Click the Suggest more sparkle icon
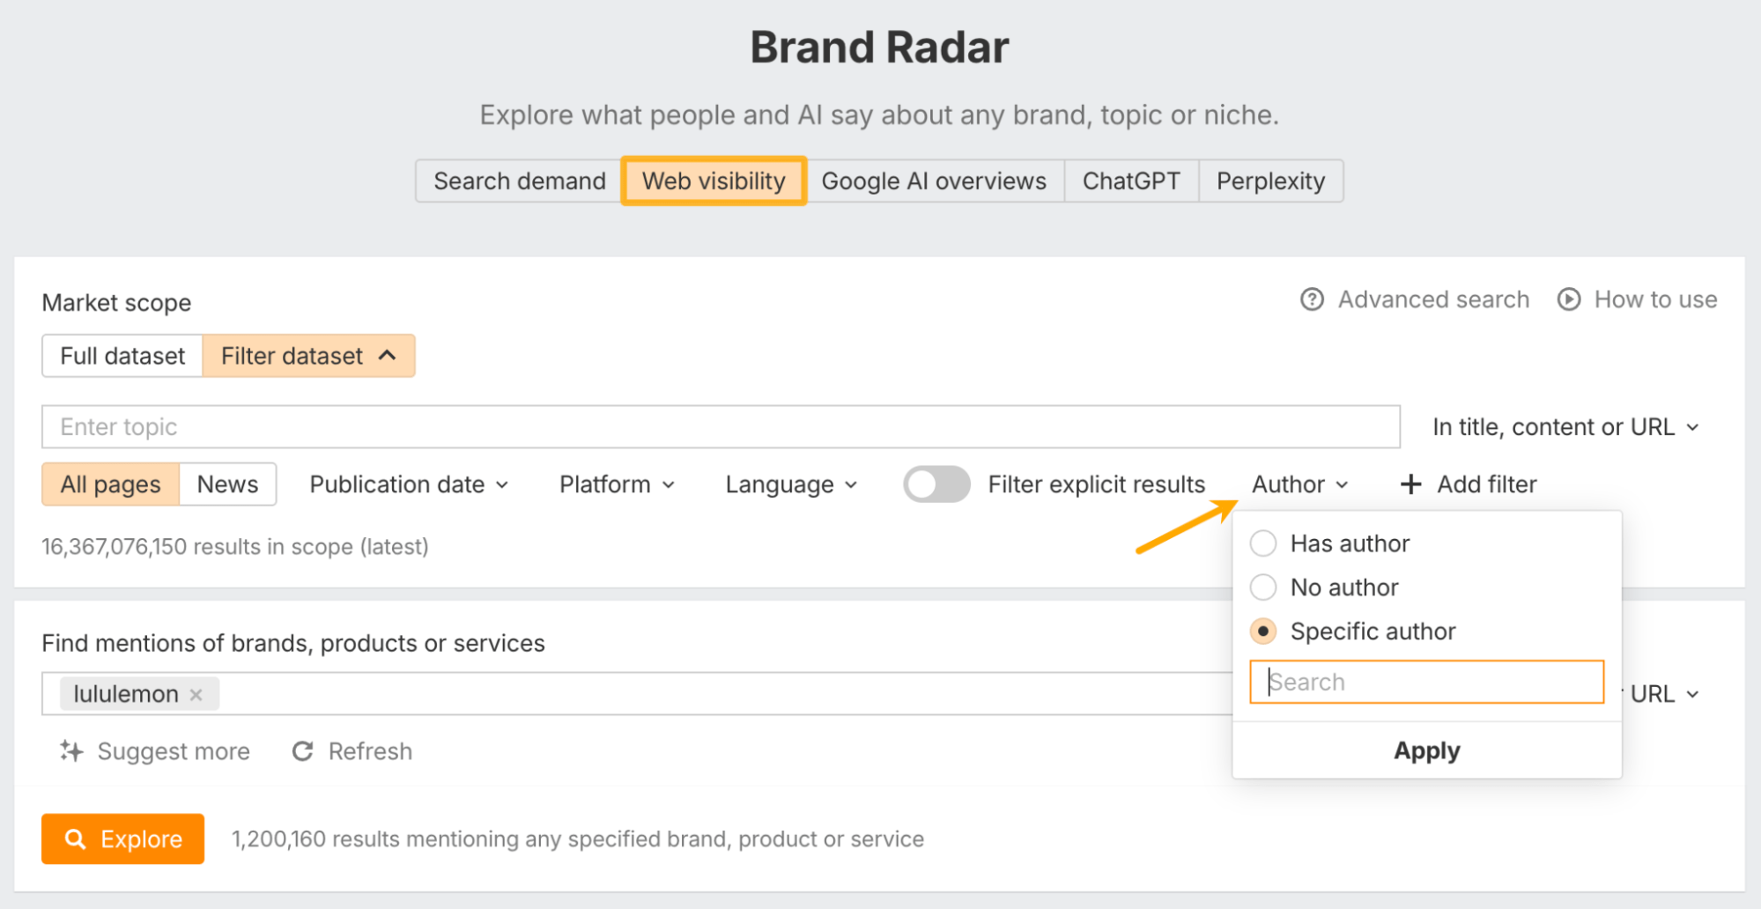The image size is (1761, 909). 71,751
